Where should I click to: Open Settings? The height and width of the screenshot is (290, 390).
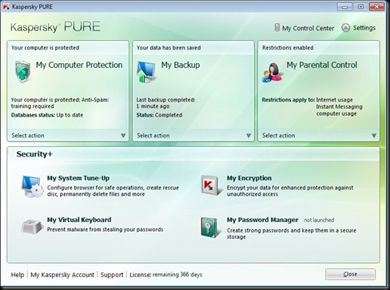(364, 28)
